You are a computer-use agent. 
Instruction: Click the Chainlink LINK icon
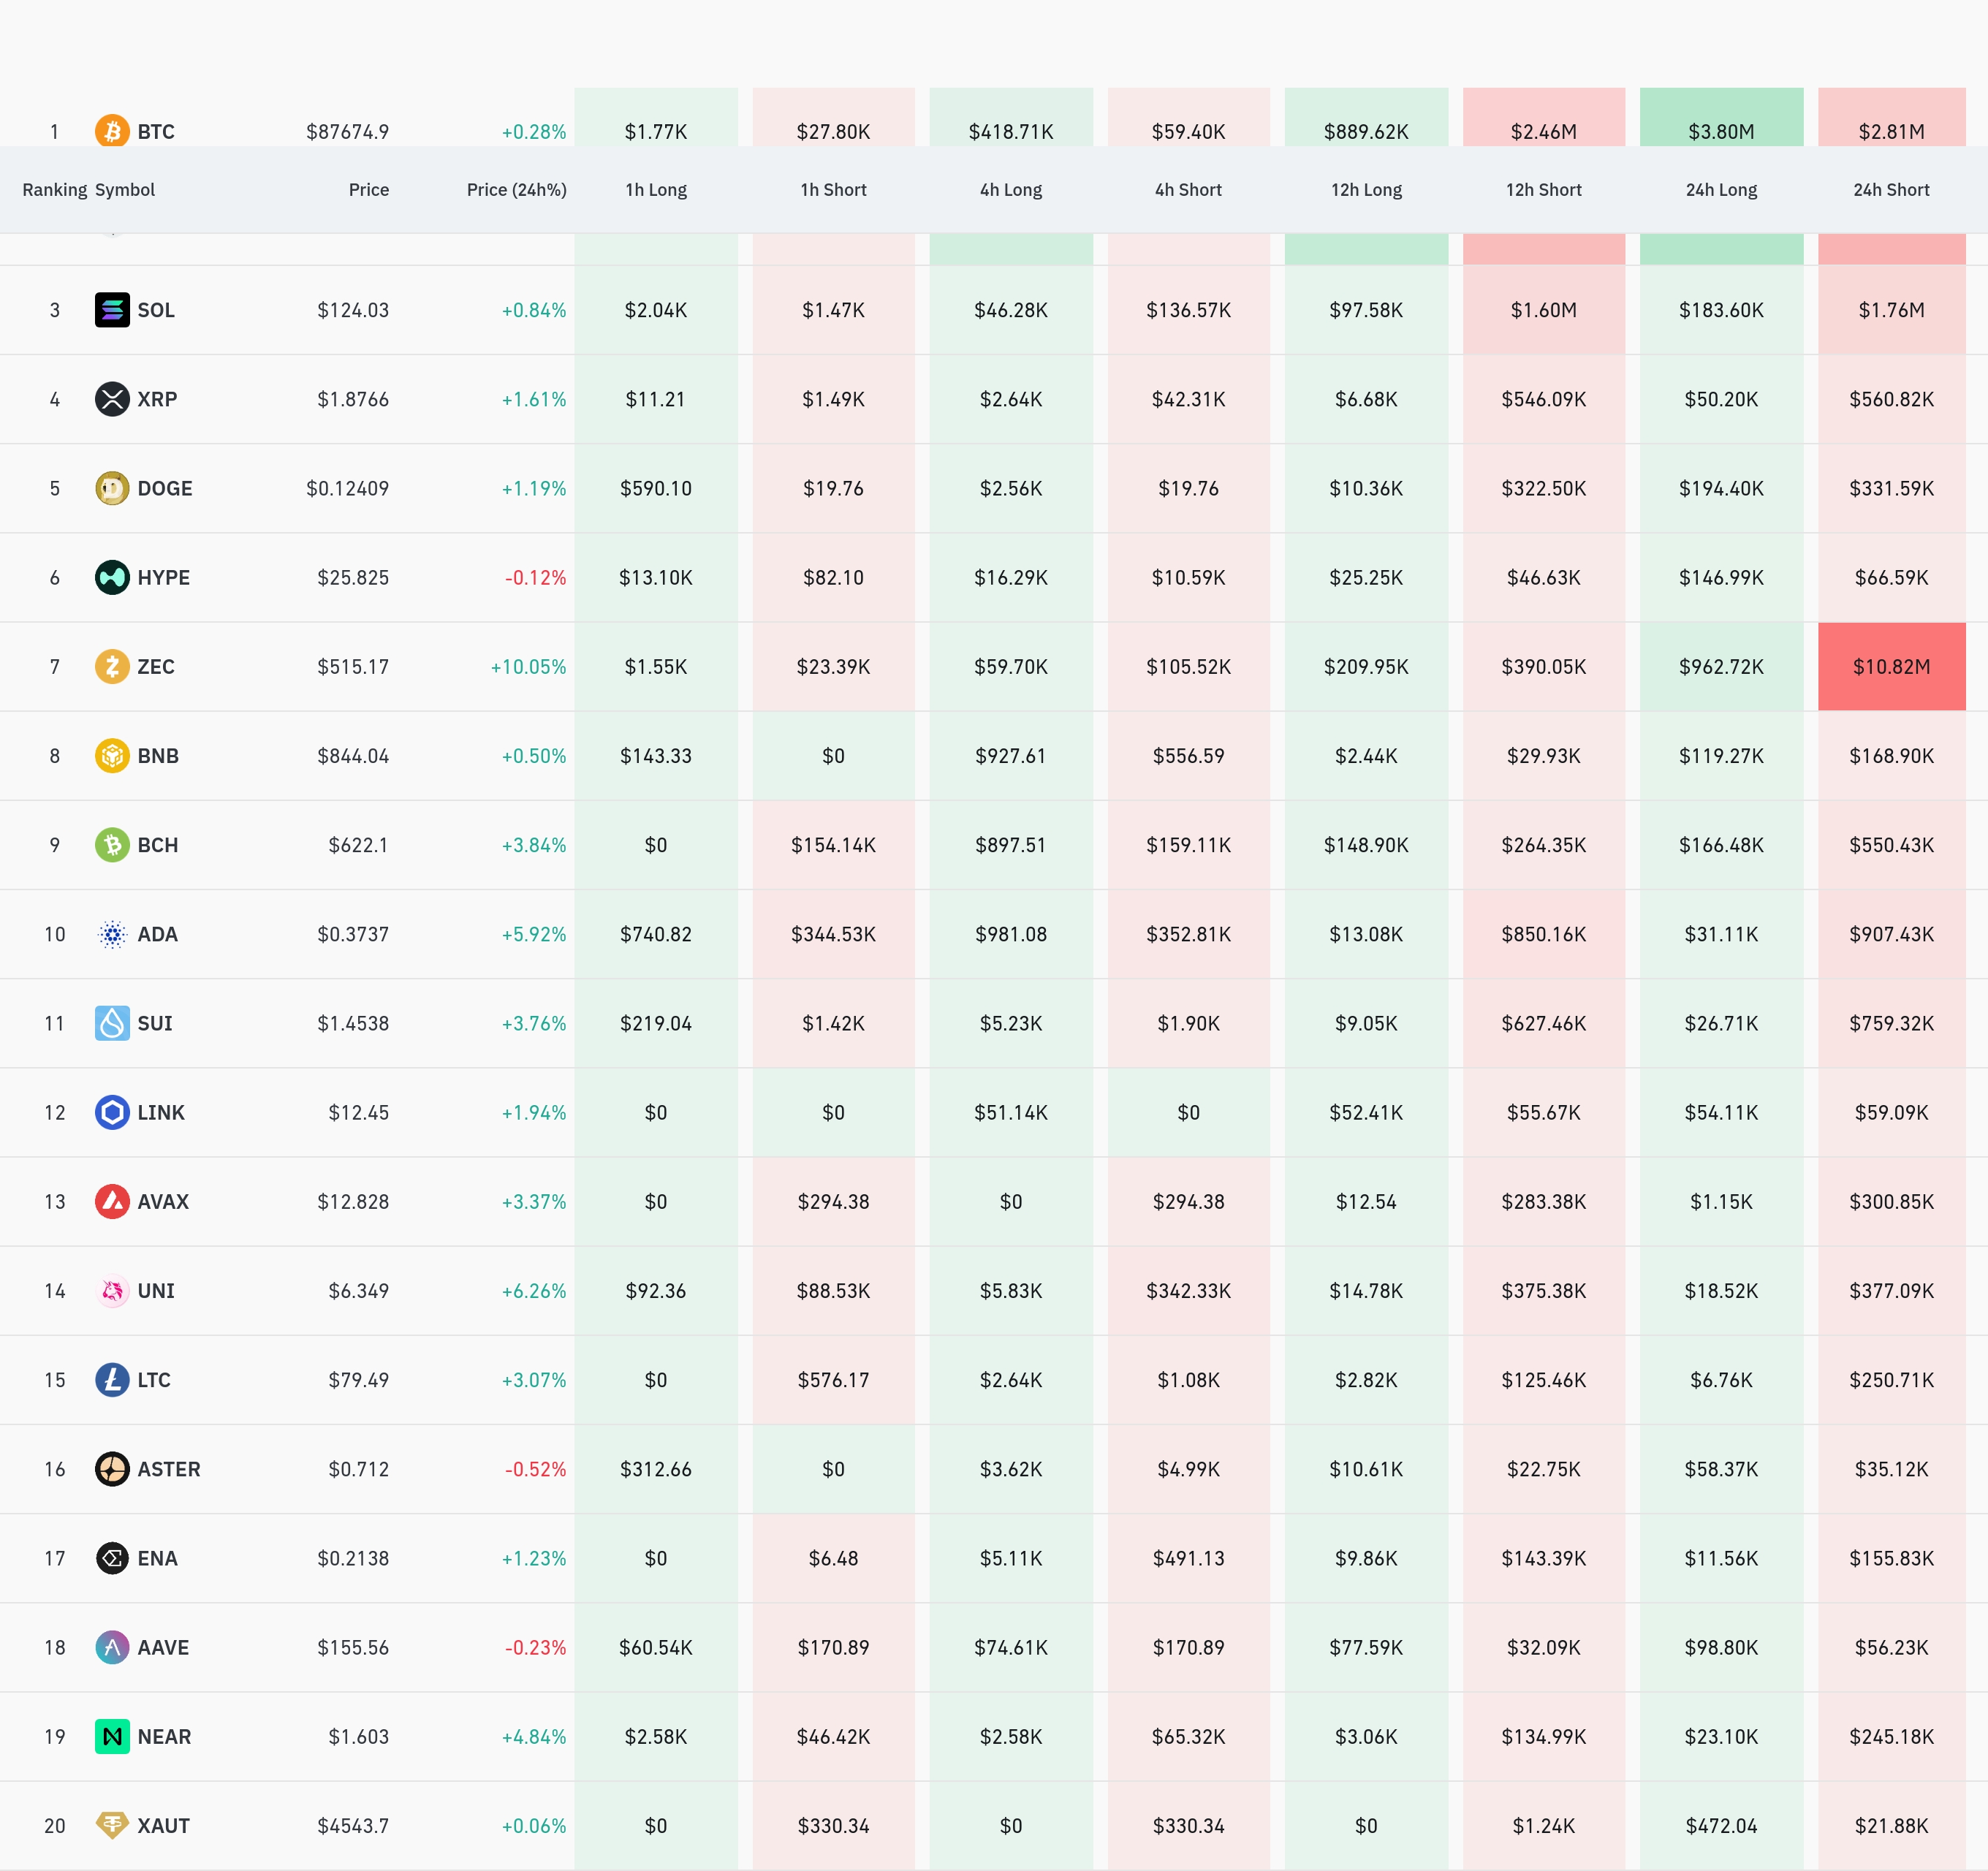112,1112
